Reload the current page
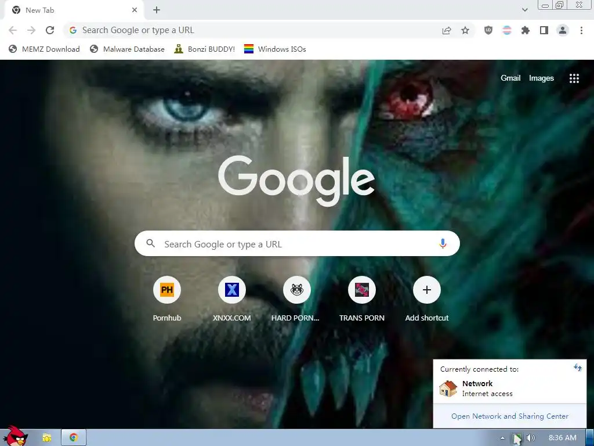Image resolution: width=594 pixels, height=446 pixels. 50,30
